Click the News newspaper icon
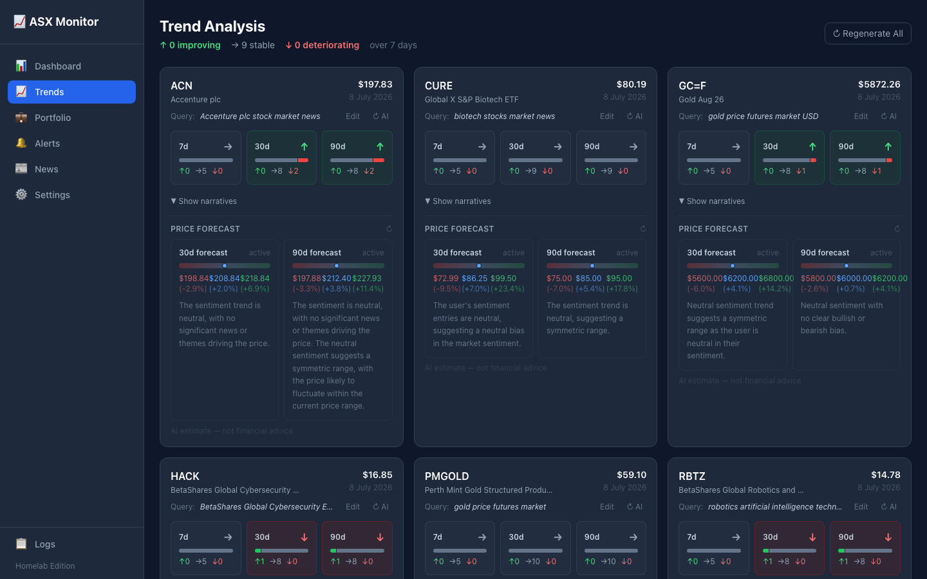 [x=21, y=169]
